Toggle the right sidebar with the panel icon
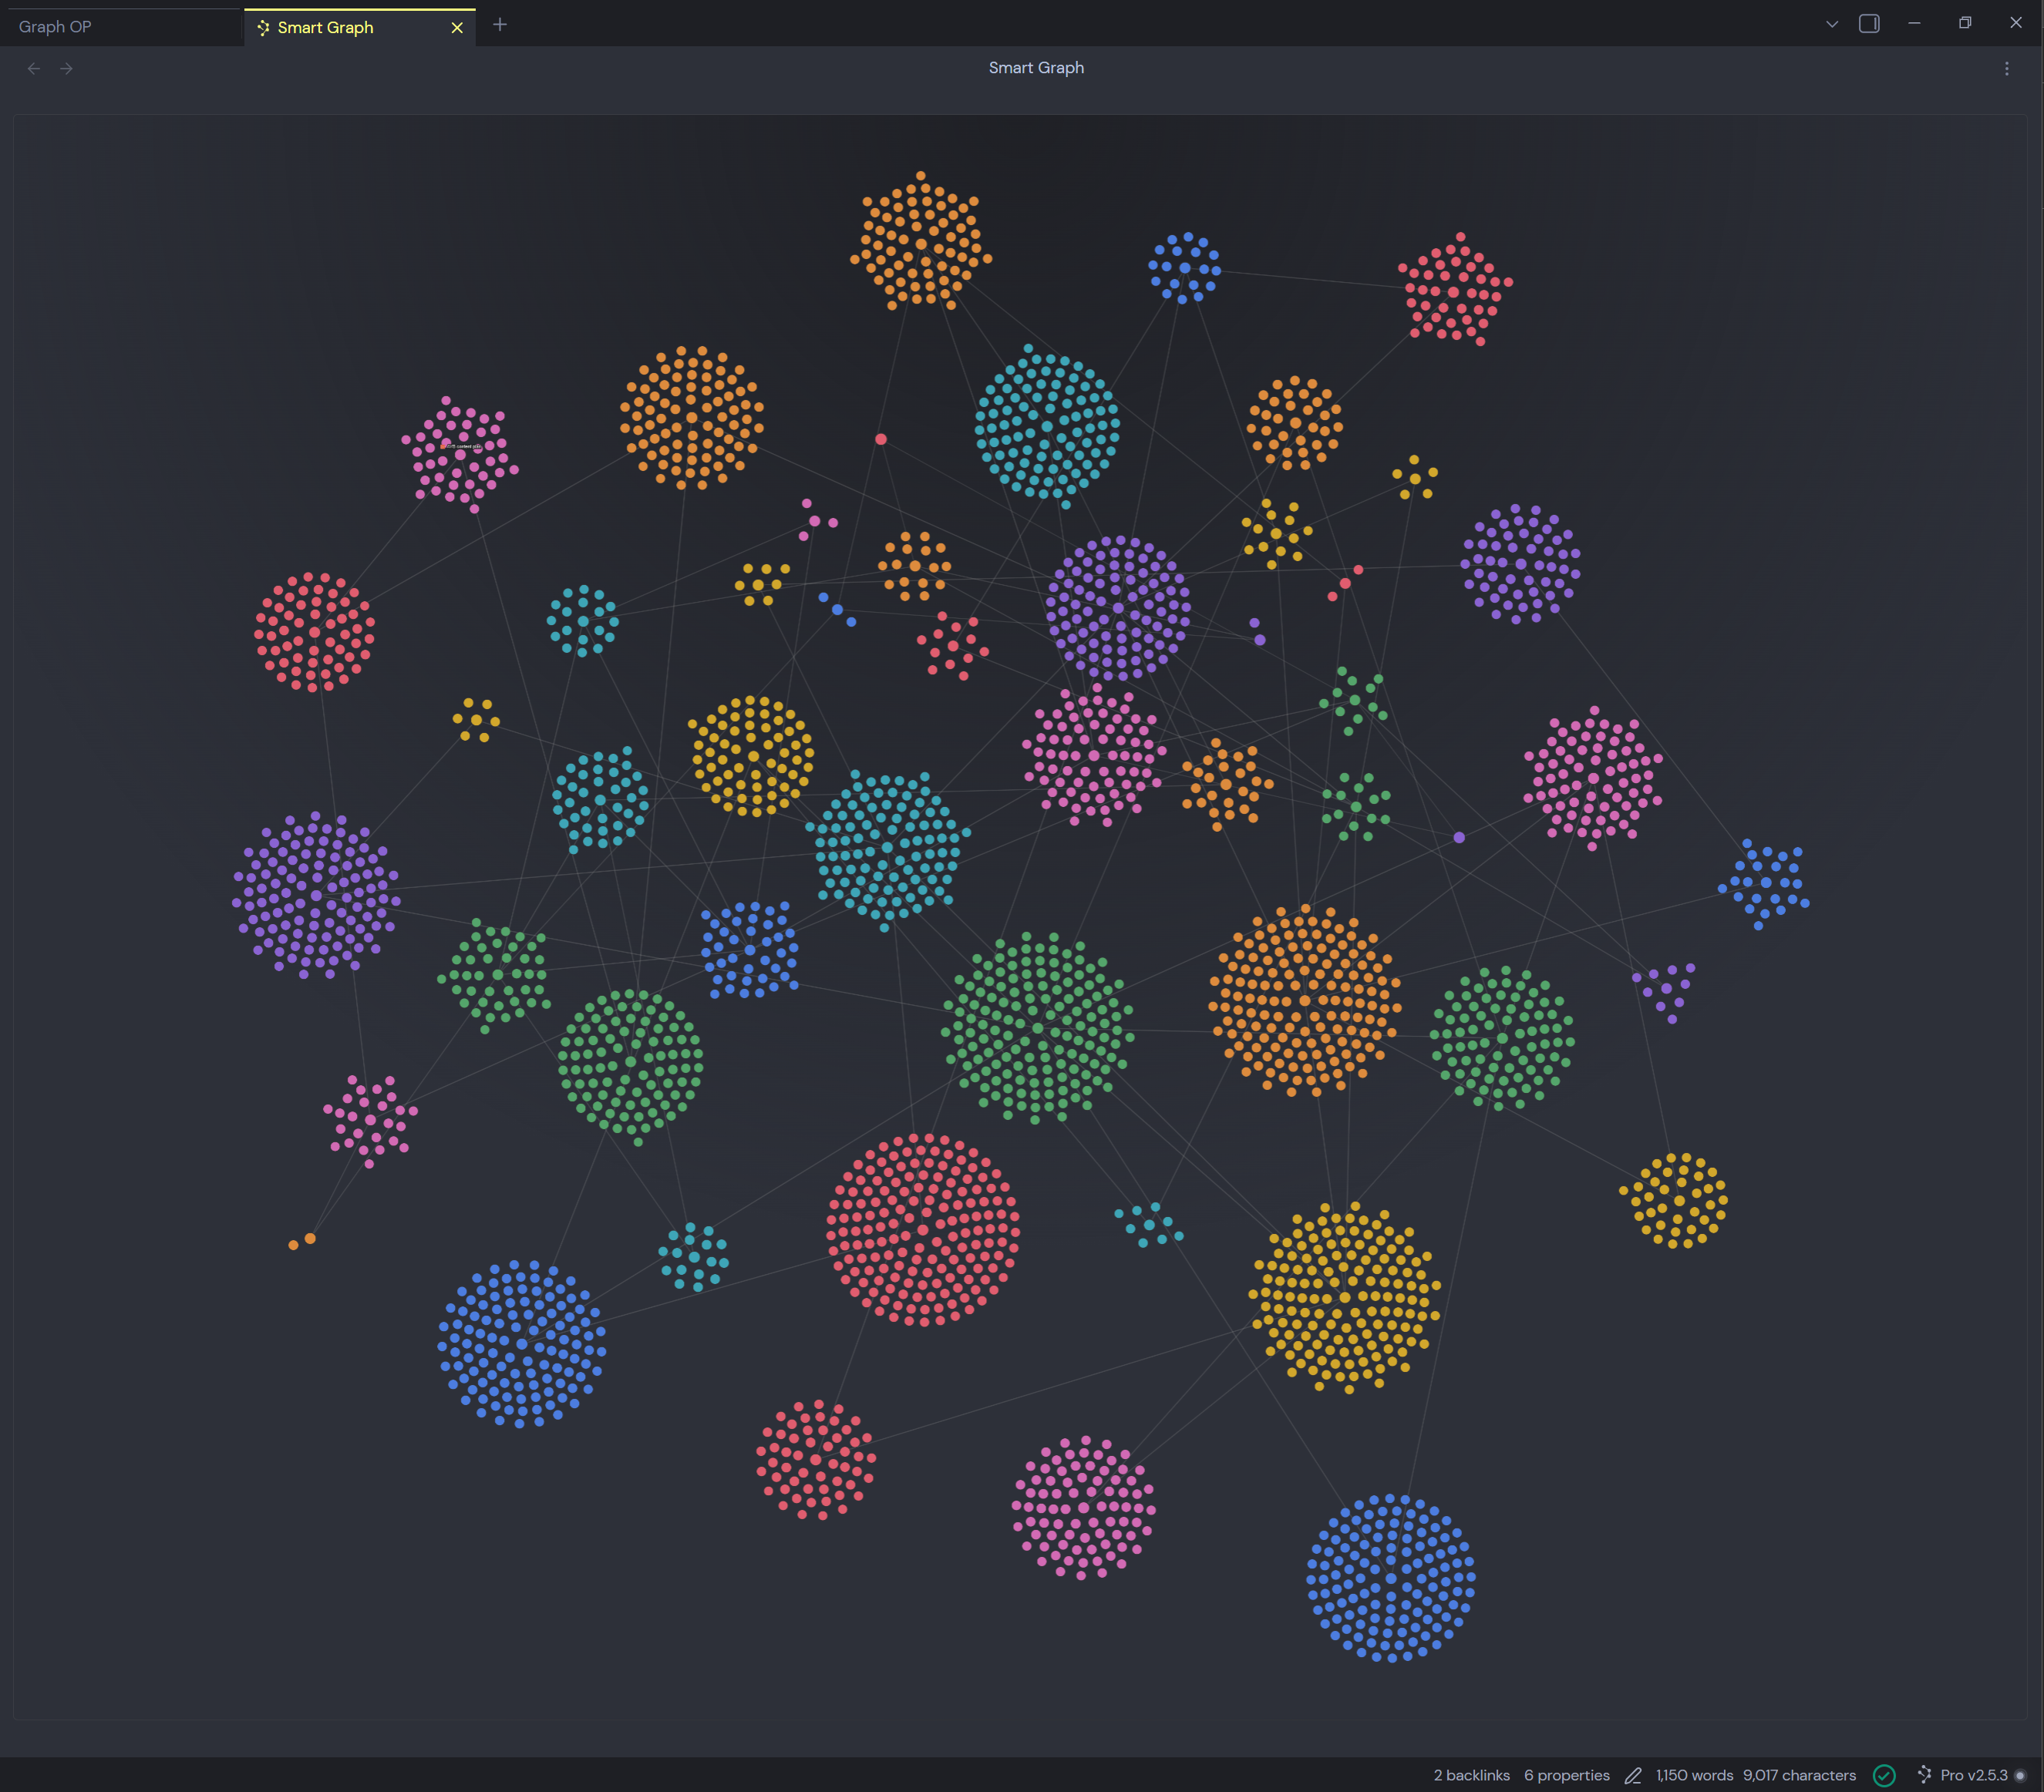 pos(1869,24)
